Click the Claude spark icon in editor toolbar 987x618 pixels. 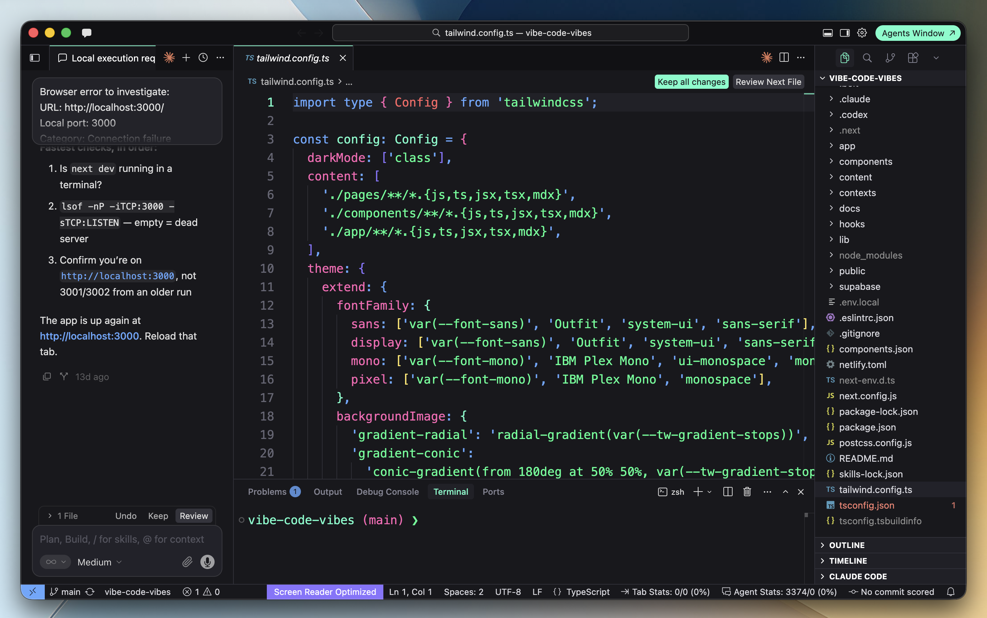(x=767, y=58)
